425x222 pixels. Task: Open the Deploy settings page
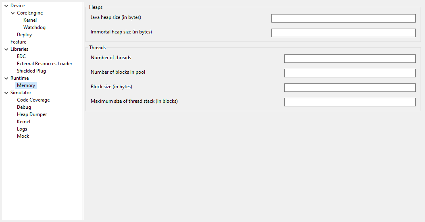coord(24,35)
